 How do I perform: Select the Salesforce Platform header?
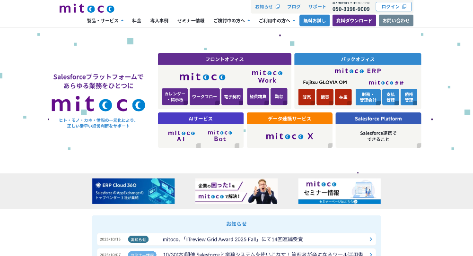point(378,119)
